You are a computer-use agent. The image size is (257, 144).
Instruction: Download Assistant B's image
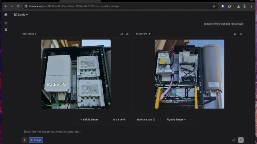point(241,34)
